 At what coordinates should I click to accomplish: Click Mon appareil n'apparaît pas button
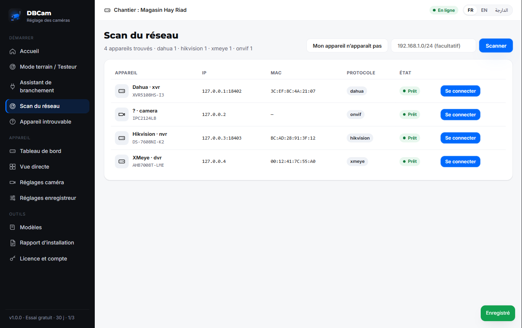[347, 46]
